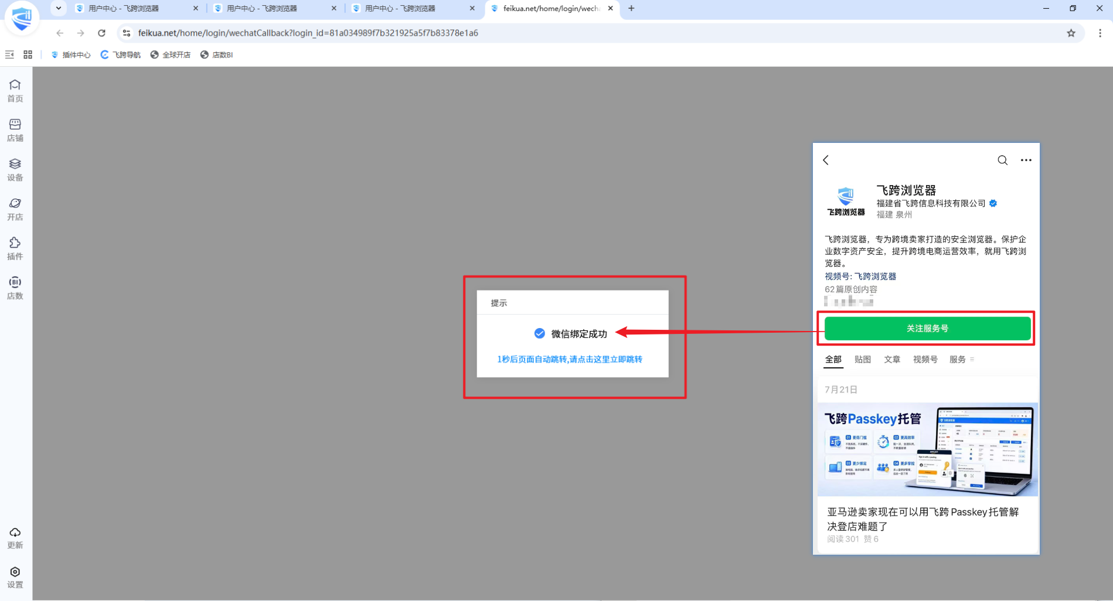The image size is (1113, 601).
Task: Click the account description paragraph text
Action: 925,251
